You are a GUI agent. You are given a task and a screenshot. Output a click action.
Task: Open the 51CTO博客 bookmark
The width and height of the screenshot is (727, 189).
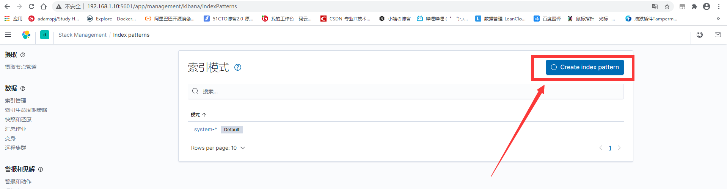coord(229,19)
